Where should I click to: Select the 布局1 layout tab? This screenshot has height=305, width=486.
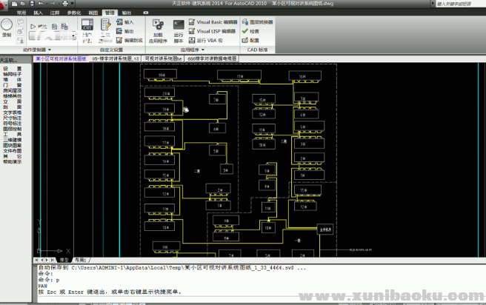click(x=81, y=261)
